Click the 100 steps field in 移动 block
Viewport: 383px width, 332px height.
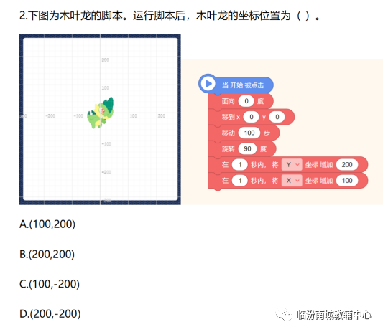[x=249, y=133]
